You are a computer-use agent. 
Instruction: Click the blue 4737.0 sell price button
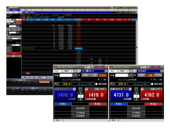click(121, 96)
